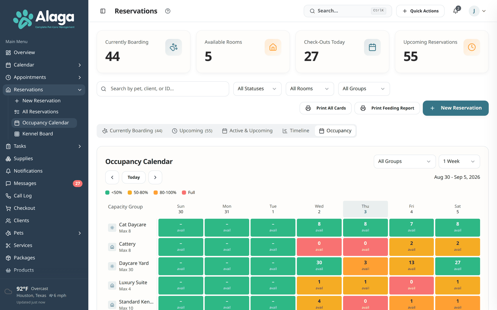Click the Cat Daycare row sun icon

(x=112, y=228)
